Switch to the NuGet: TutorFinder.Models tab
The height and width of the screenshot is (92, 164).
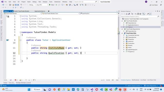[x=22, y=11]
